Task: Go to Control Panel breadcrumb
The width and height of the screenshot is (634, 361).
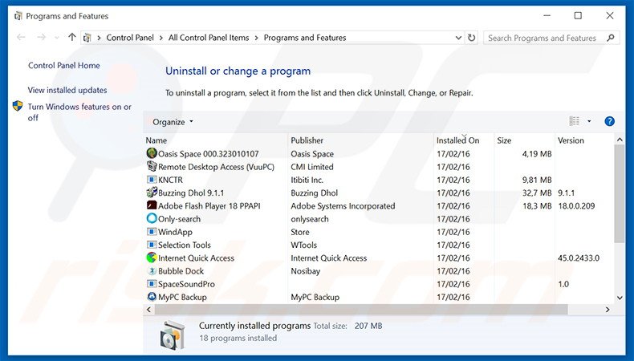Action: [x=130, y=38]
